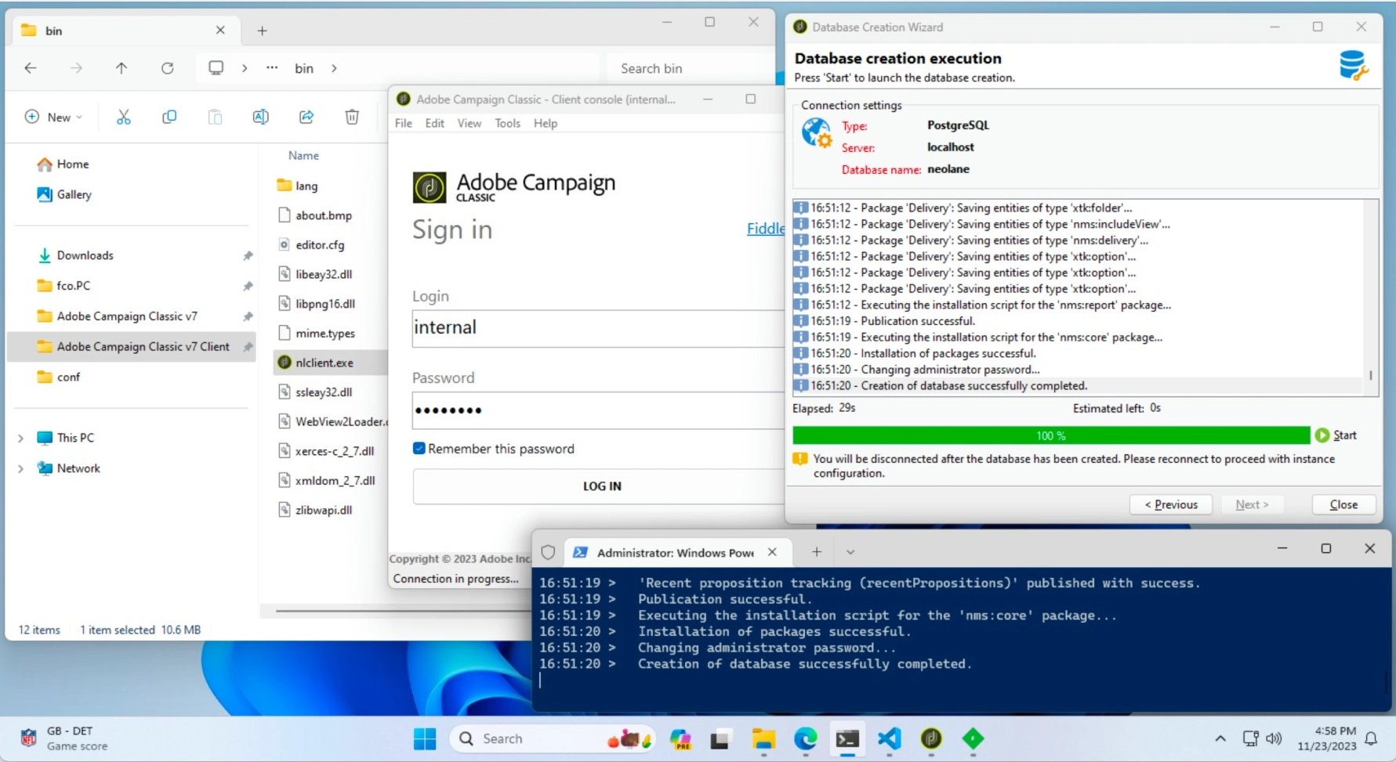Open the lang folder
Viewport: 1396px width, 762px height.
[306, 186]
